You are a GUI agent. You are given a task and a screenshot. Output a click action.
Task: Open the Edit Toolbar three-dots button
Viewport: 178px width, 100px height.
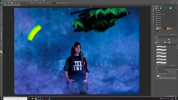[x=1, y=48]
